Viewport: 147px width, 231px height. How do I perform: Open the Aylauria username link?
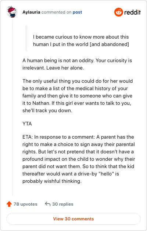(31, 12)
